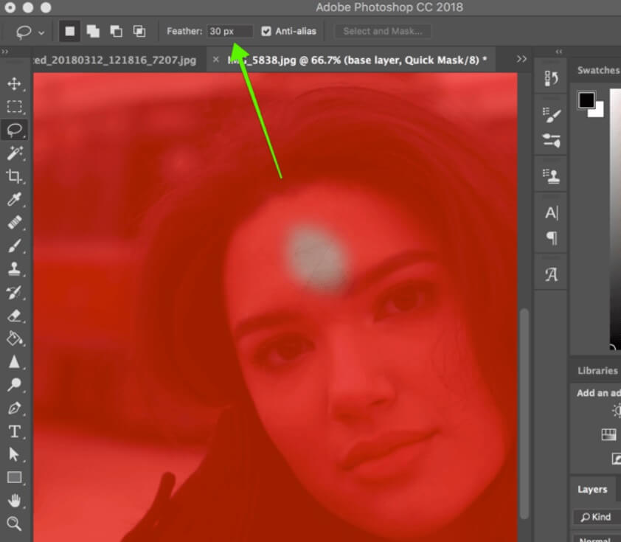Select the Horizontal Type tool

(14, 431)
